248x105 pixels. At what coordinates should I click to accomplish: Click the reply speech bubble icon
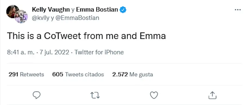(x=37, y=95)
